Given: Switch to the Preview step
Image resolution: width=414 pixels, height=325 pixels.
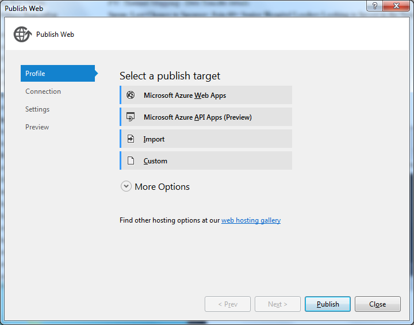Looking at the screenshot, I should pos(37,127).
